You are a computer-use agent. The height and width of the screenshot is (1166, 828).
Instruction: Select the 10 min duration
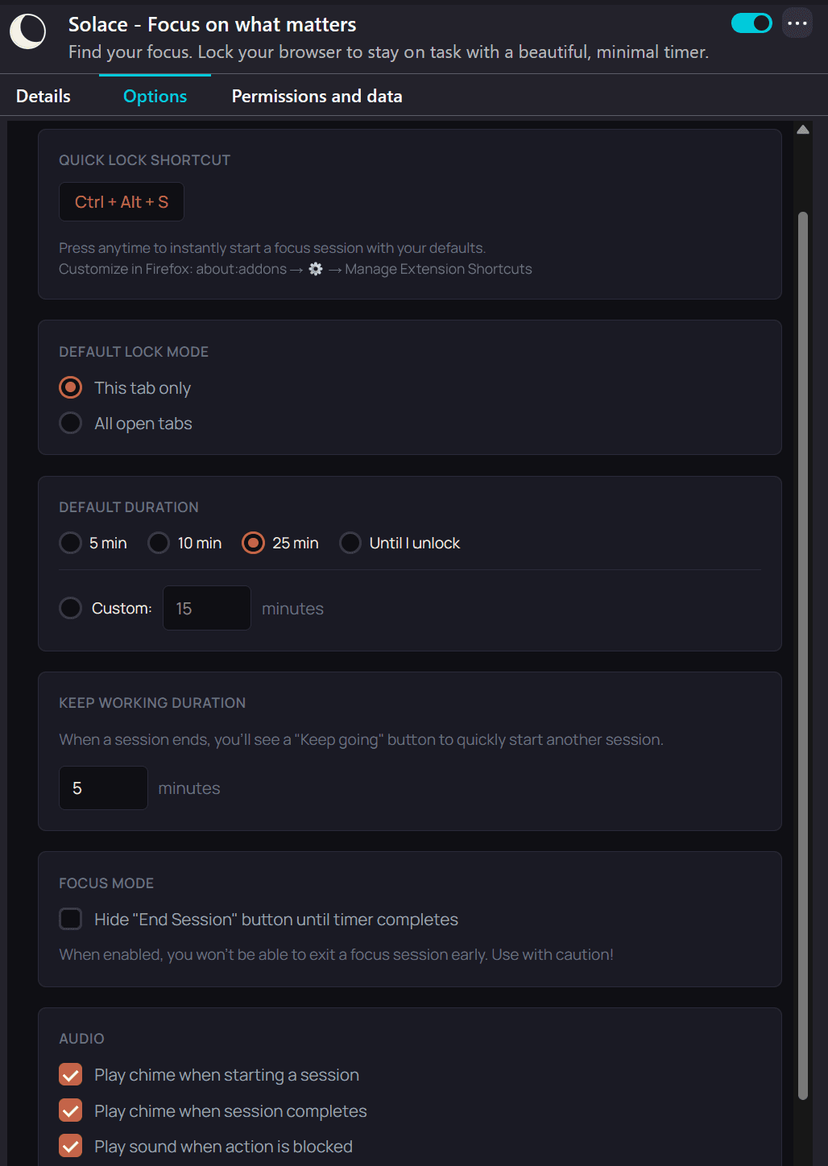pos(159,543)
